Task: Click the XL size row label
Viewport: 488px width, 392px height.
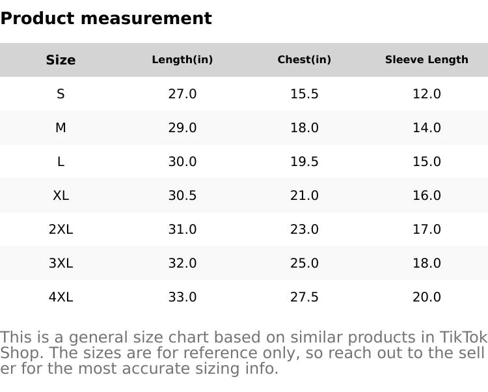Action: click(61, 195)
